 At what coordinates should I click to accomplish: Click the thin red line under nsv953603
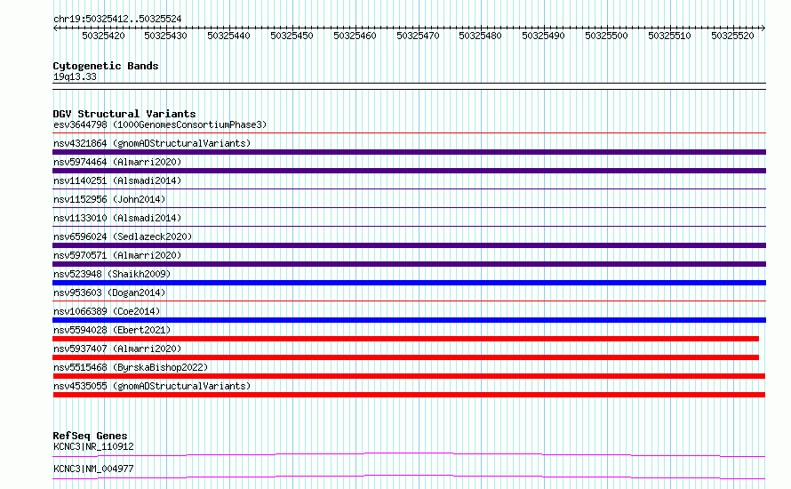click(x=409, y=301)
